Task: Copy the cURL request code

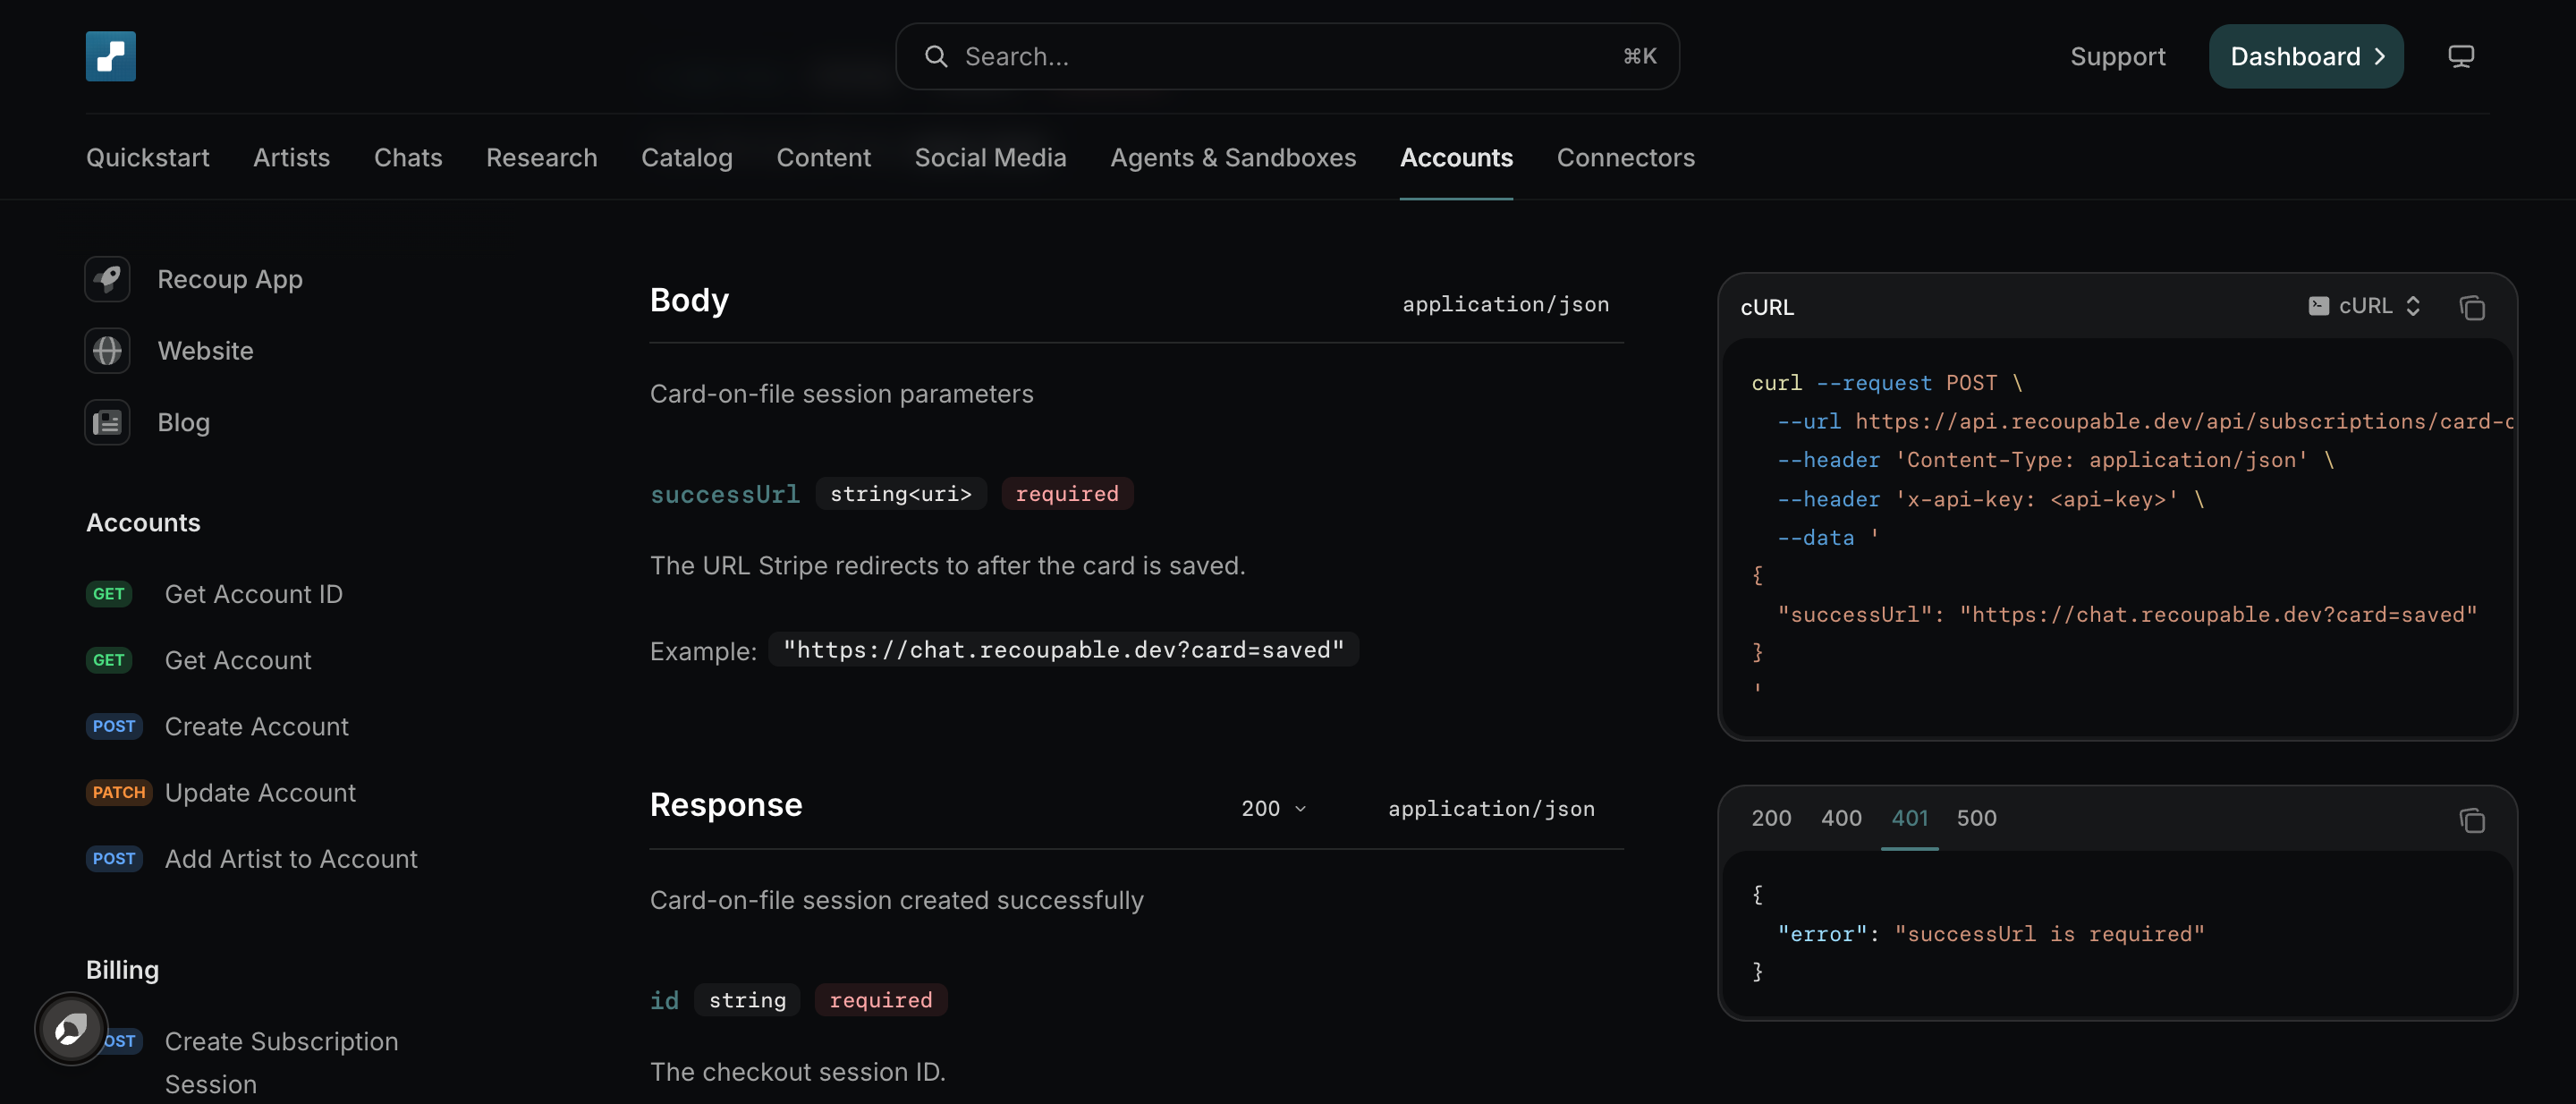Action: 2472,307
